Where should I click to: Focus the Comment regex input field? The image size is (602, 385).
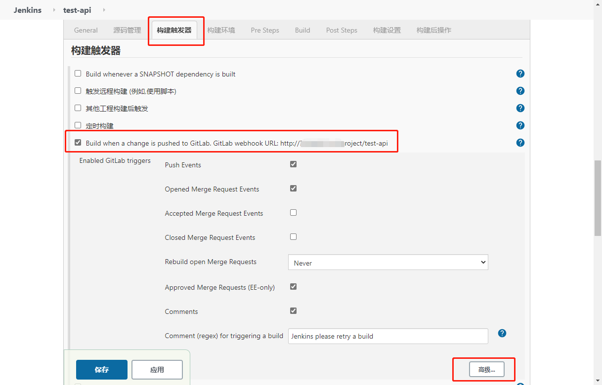tap(387, 336)
